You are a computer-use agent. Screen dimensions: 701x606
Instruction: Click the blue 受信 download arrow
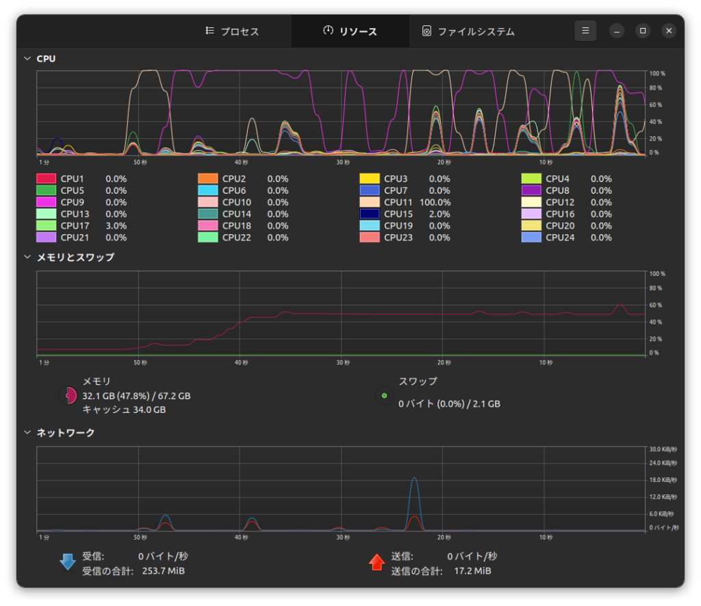click(x=67, y=561)
